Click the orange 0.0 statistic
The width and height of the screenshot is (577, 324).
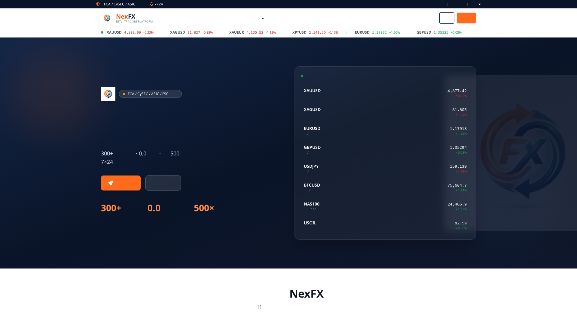[154, 208]
